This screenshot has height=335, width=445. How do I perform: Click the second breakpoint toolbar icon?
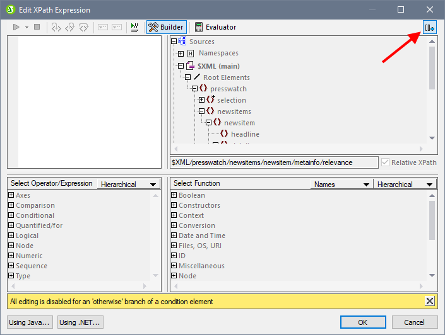point(117,27)
